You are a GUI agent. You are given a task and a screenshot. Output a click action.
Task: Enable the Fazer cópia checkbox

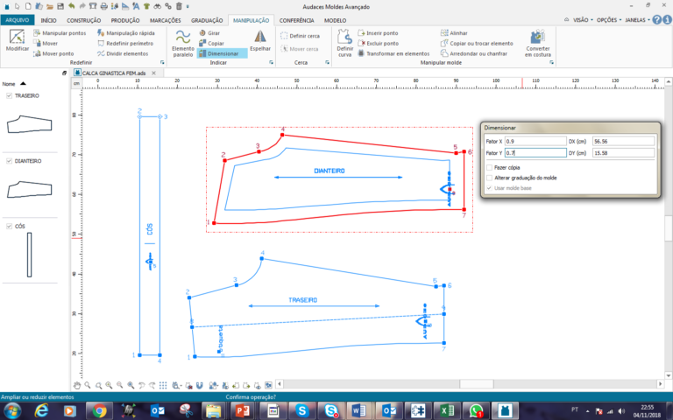[489, 166]
